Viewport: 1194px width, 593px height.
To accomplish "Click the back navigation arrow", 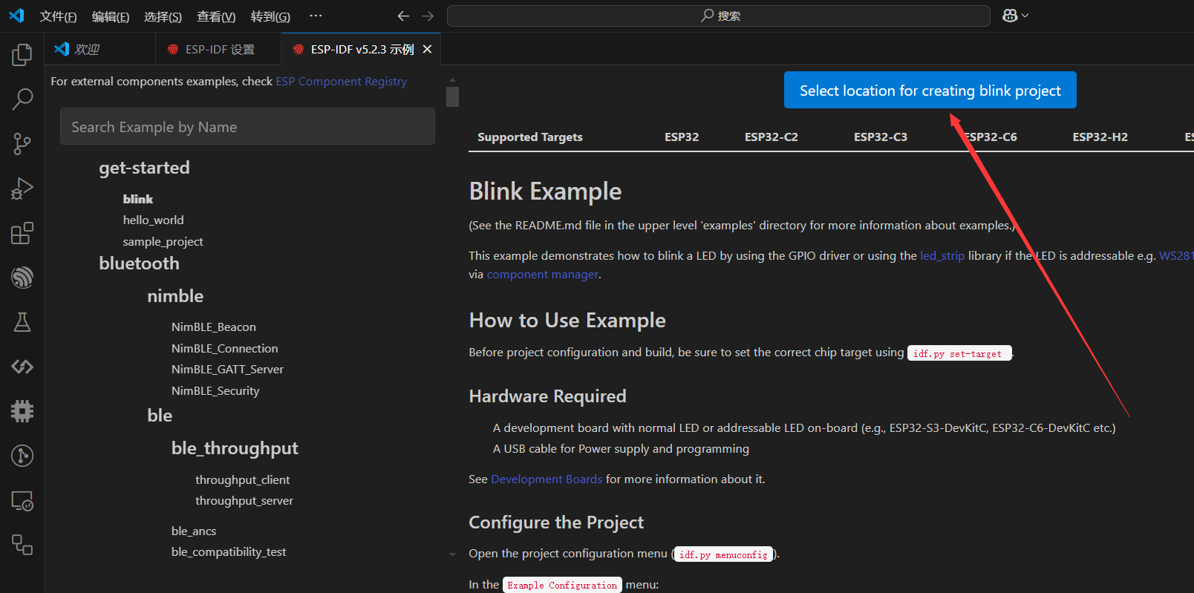I will (403, 16).
